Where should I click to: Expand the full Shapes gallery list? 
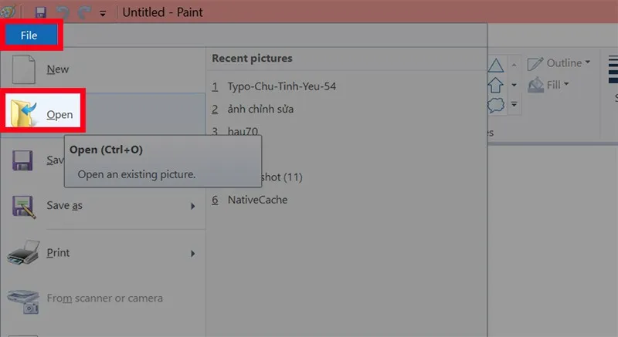(514, 103)
